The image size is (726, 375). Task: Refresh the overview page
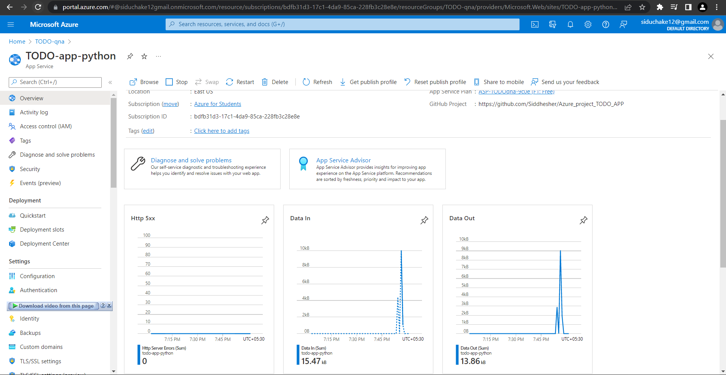(317, 82)
